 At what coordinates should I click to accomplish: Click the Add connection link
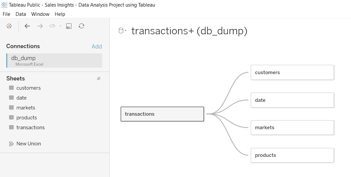[97, 46]
